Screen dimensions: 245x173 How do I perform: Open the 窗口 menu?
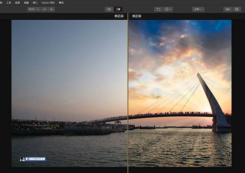pyautogui.click(x=35, y=2)
